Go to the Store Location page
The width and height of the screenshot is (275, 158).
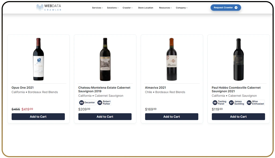[146, 8]
